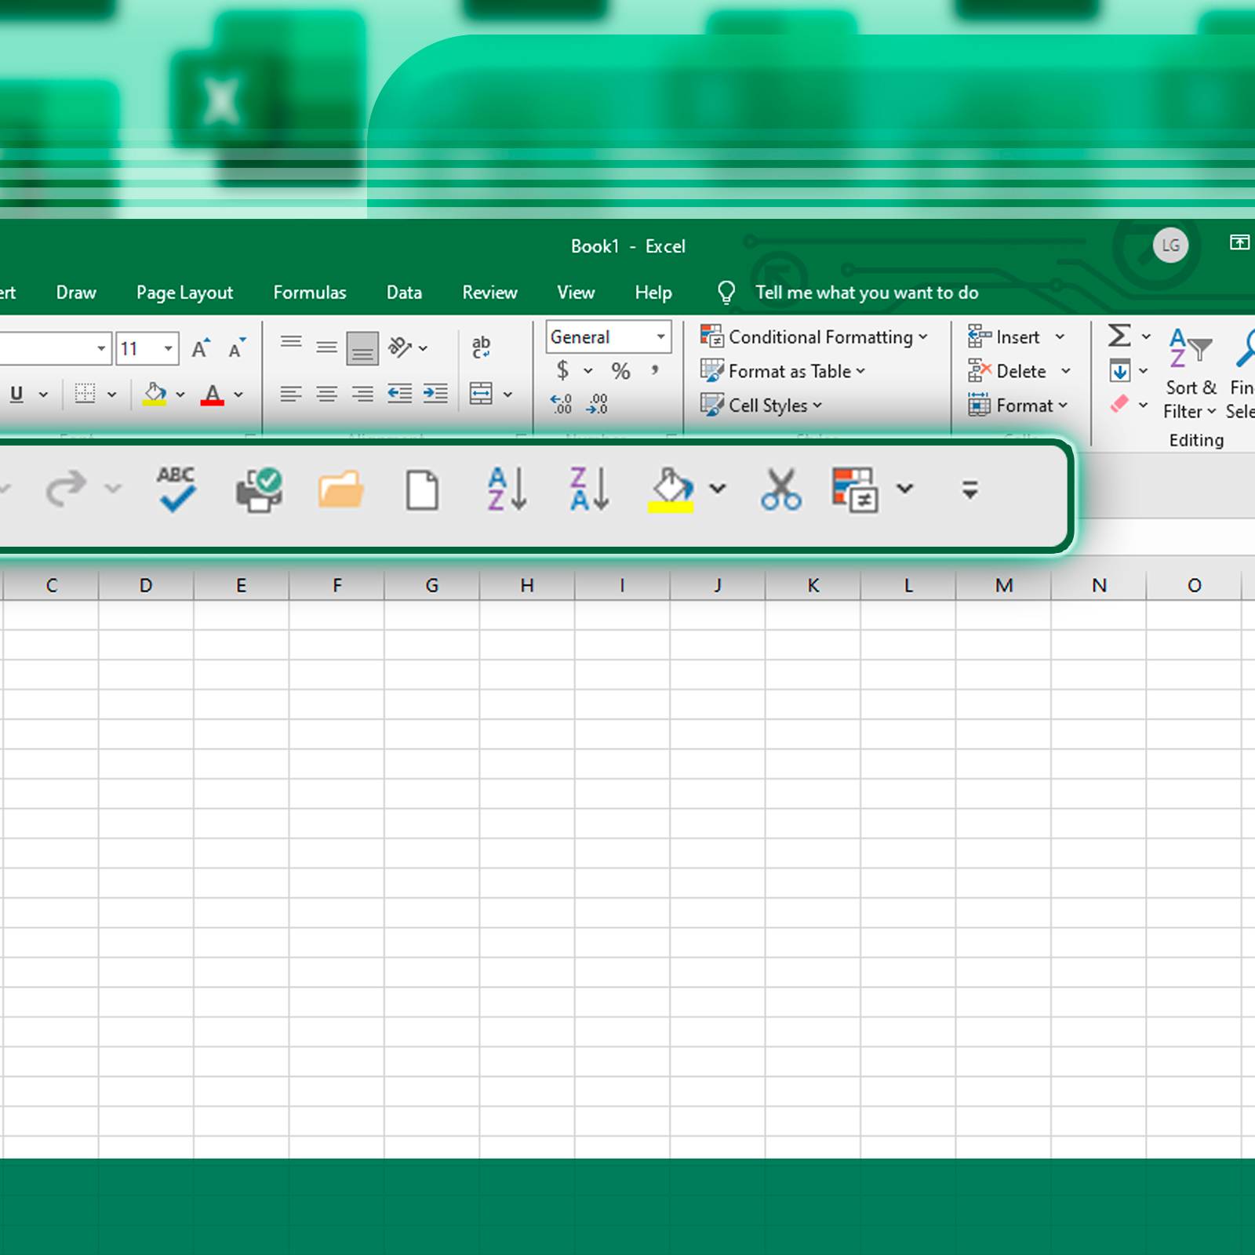Click Print Preview and Print icon

pyautogui.click(x=259, y=489)
